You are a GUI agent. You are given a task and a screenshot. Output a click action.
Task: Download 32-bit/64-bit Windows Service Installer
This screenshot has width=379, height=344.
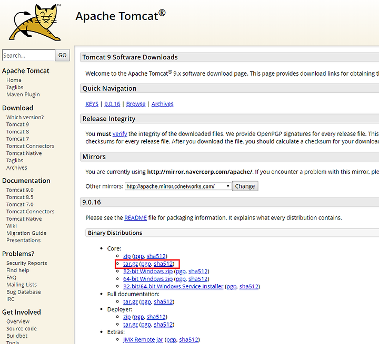pyautogui.click(x=173, y=287)
